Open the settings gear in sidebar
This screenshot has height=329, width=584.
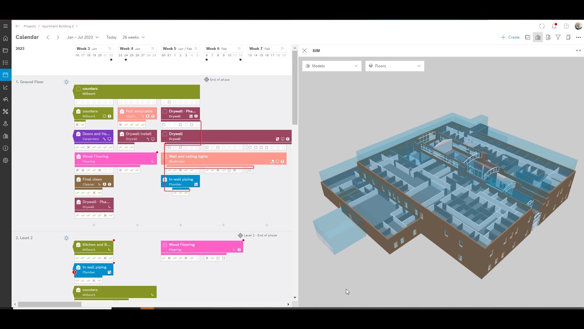(x=5, y=160)
